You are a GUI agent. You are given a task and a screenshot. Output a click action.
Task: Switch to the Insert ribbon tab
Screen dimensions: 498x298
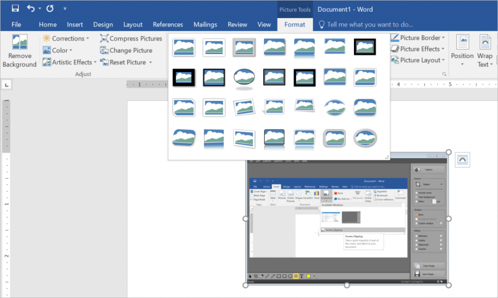click(x=75, y=24)
